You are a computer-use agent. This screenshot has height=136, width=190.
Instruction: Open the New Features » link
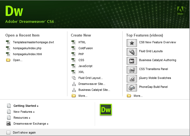(24, 112)
